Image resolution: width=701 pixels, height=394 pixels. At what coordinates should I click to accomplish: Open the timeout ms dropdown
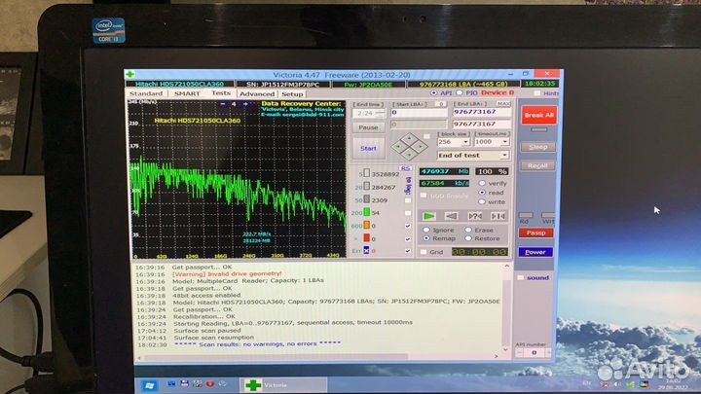(x=504, y=142)
